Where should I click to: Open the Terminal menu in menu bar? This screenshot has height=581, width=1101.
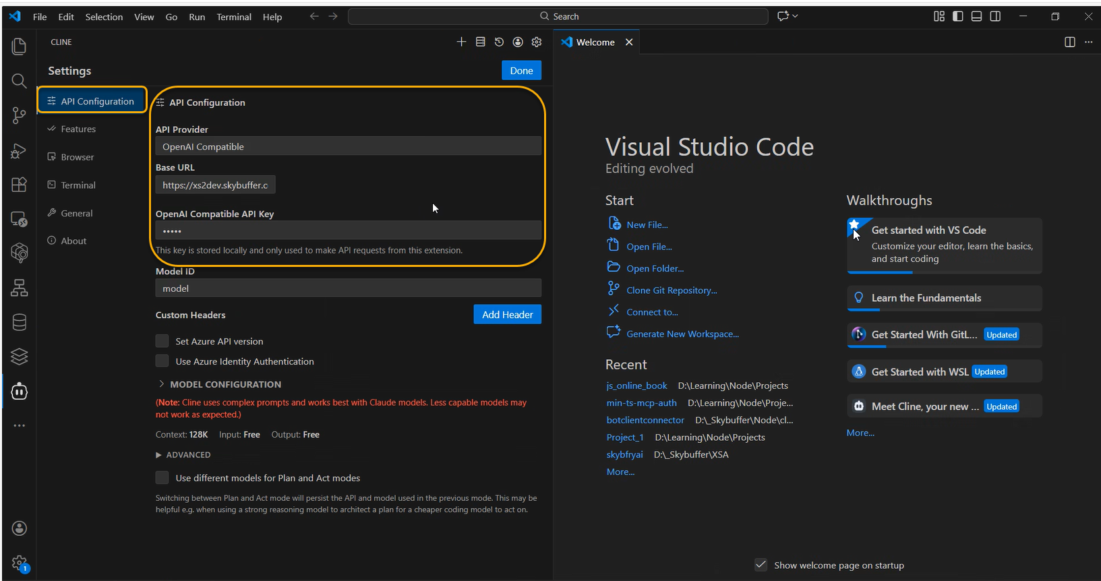coord(233,17)
